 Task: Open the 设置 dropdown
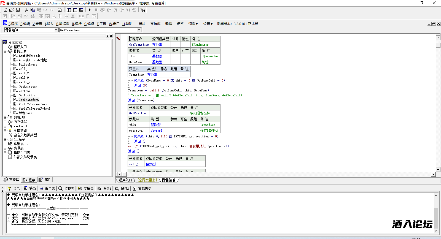coord(208,24)
